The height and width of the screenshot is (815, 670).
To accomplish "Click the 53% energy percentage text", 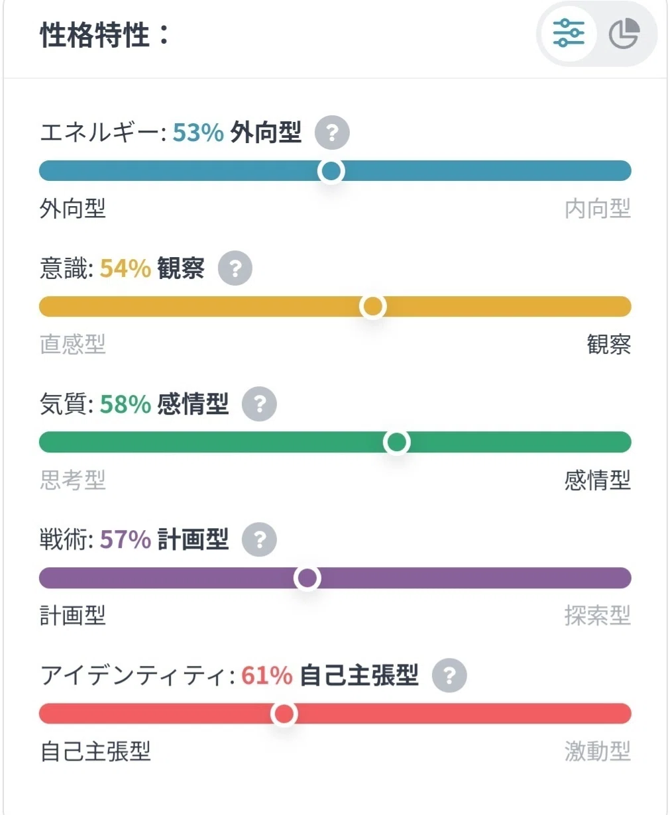I will 198,133.
